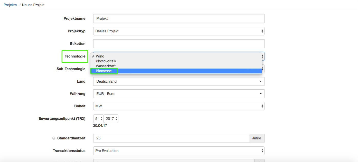The image size is (358, 162).
Task: Open the Währung dropdown EUR - Euro
Action: [x=178, y=94]
